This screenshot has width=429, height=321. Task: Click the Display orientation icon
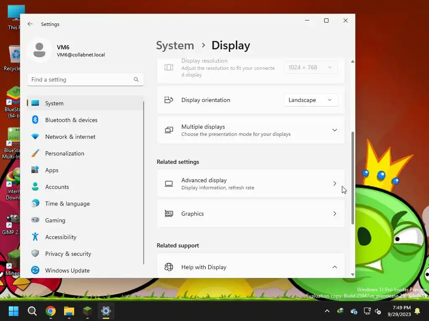[169, 100]
